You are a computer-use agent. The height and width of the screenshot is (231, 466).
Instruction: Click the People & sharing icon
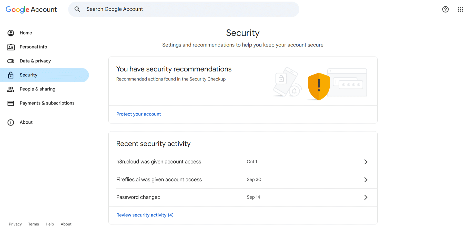coord(11,89)
